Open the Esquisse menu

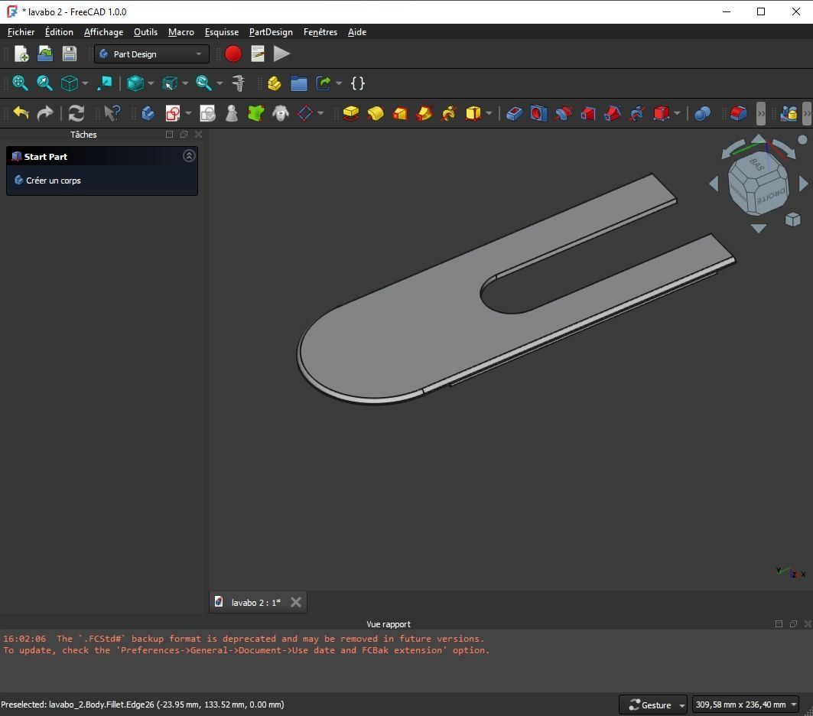[x=222, y=32]
